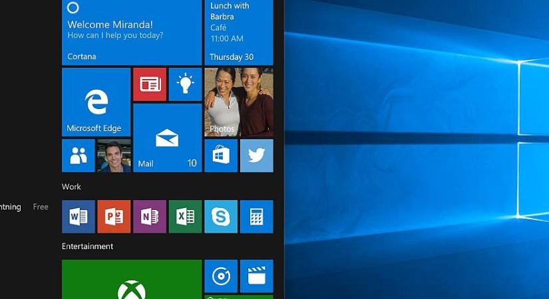Open the Mail tile with 10 unread
Screen dimensions: 549x299
[167, 138]
